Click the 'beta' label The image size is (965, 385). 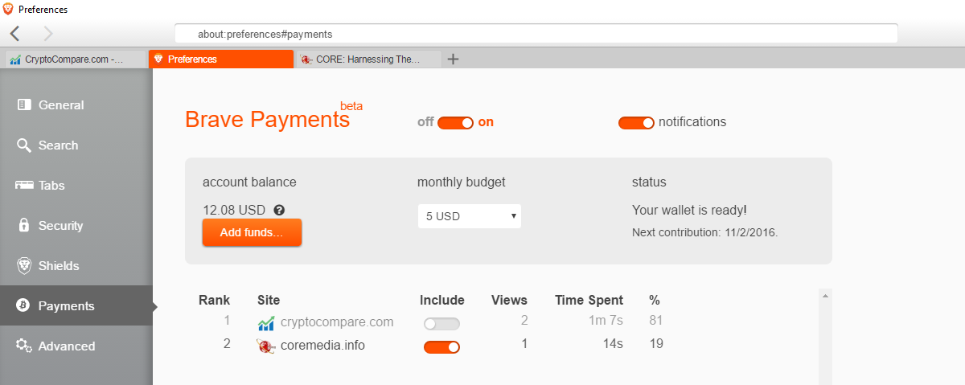click(x=351, y=105)
